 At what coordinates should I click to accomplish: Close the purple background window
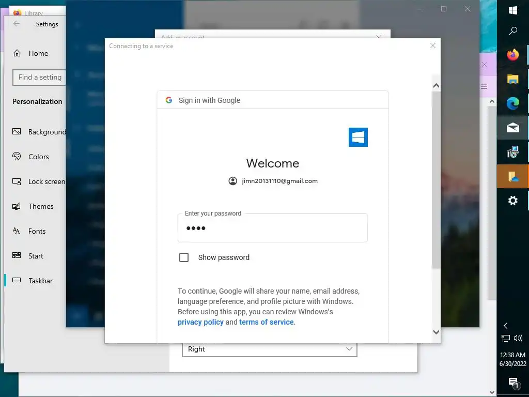tap(485, 65)
